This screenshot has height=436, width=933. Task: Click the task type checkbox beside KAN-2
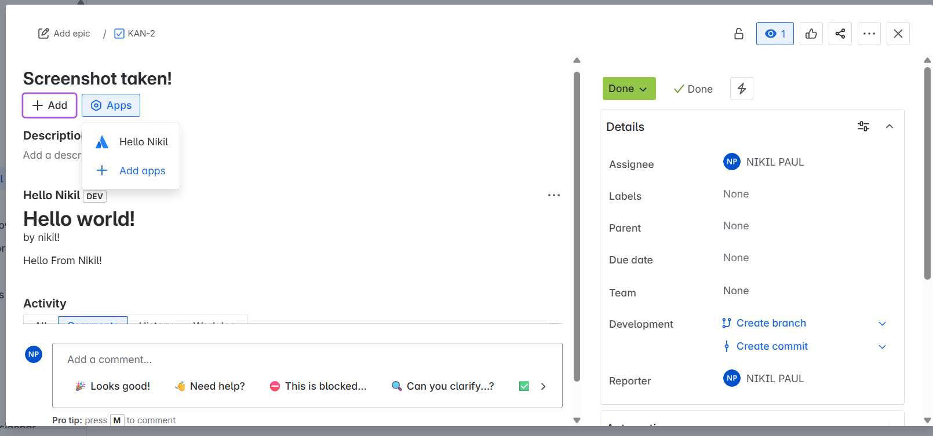(119, 33)
